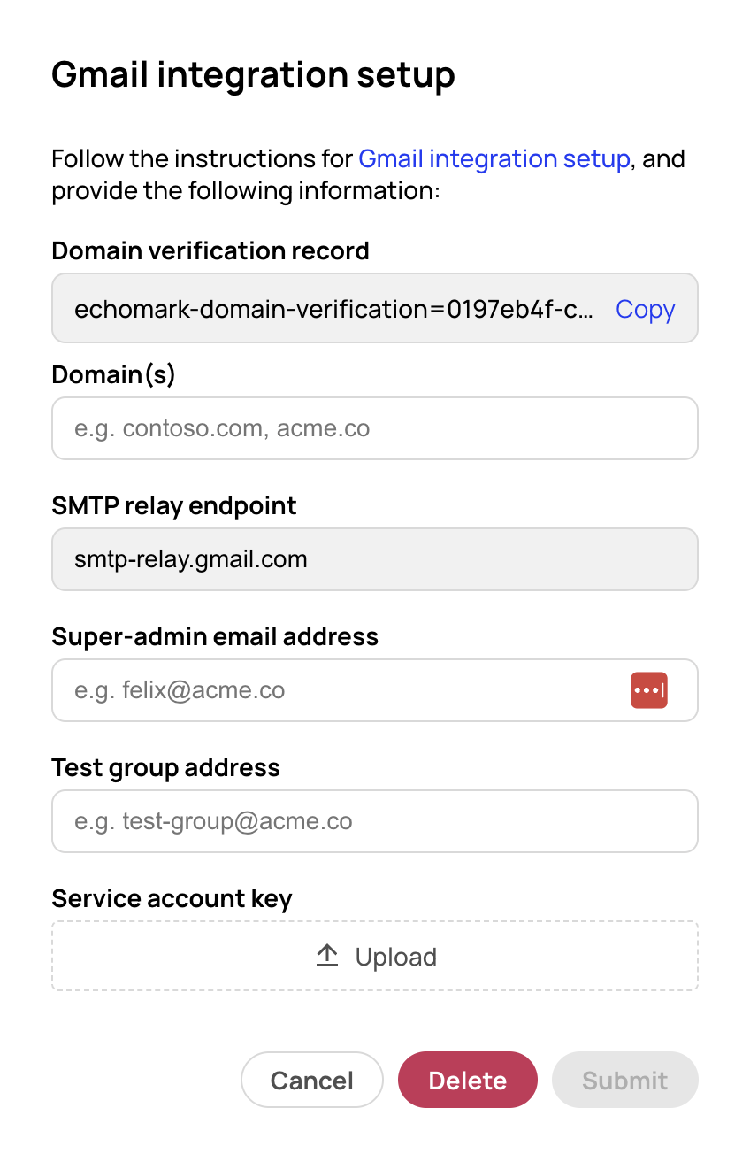Click the Service account key label
750x1154 pixels.
pyautogui.click(x=172, y=898)
